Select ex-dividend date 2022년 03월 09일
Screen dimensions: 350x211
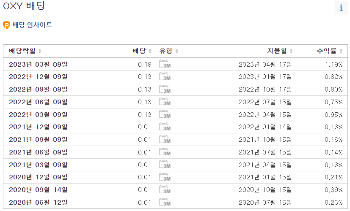pos(38,115)
